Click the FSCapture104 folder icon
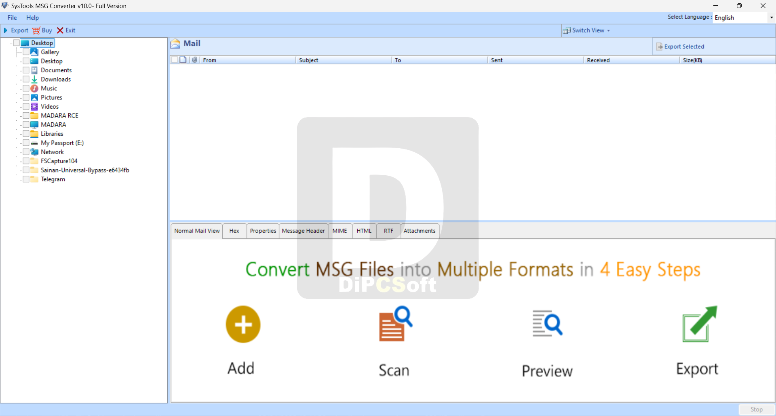This screenshot has width=776, height=416. 34,161
